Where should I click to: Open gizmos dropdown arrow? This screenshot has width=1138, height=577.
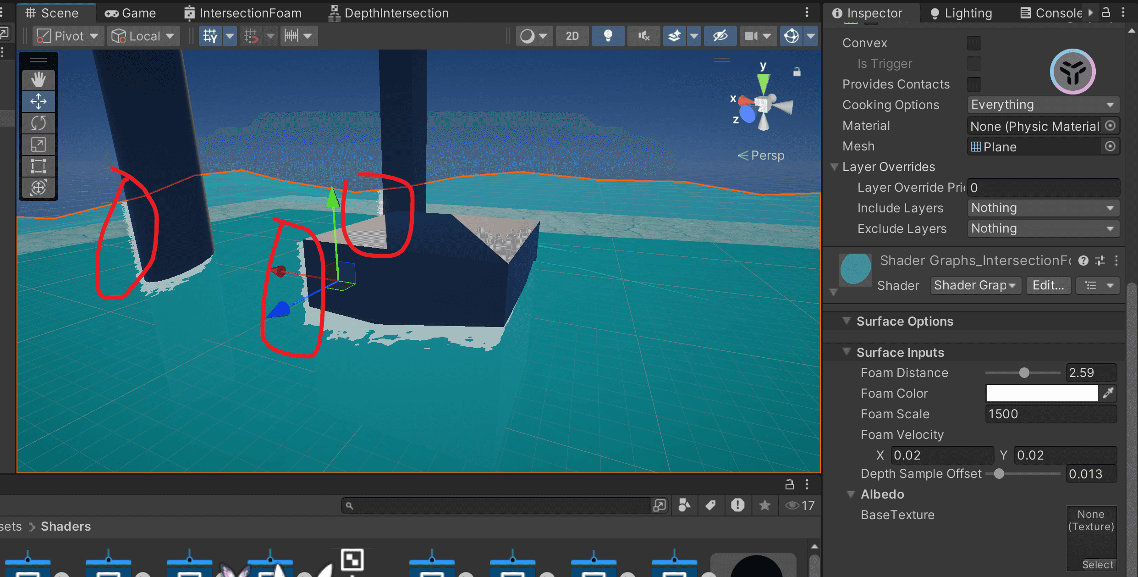click(x=811, y=36)
